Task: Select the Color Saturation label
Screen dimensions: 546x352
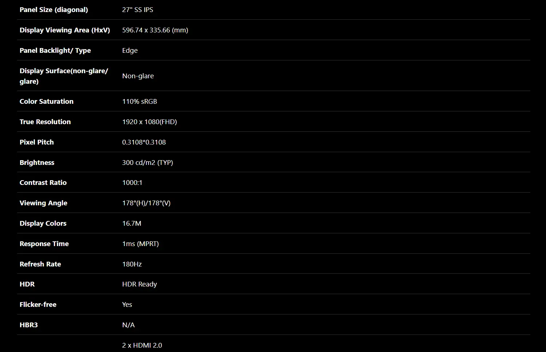Action: (46, 102)
